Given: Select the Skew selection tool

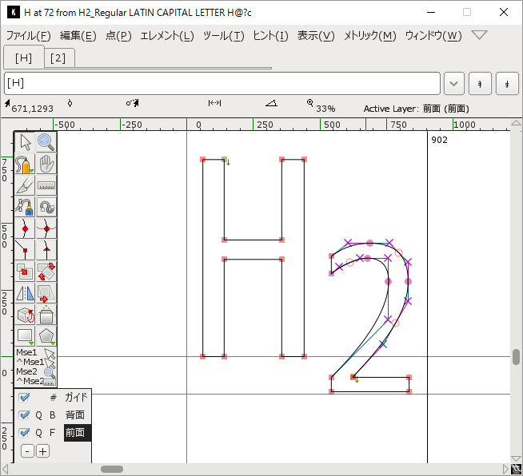Looking at the screenshot, I should coord(46,293).
